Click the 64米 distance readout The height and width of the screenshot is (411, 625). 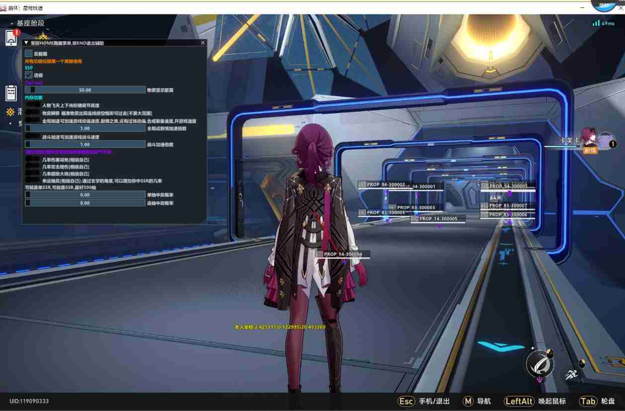[495, 198]
